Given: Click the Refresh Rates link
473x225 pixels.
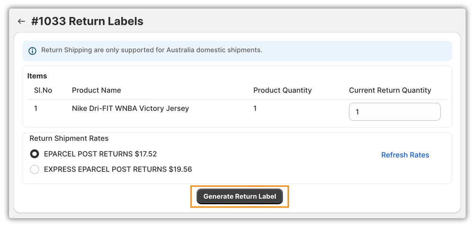Looking at the screenshot, I should point(405,155).
